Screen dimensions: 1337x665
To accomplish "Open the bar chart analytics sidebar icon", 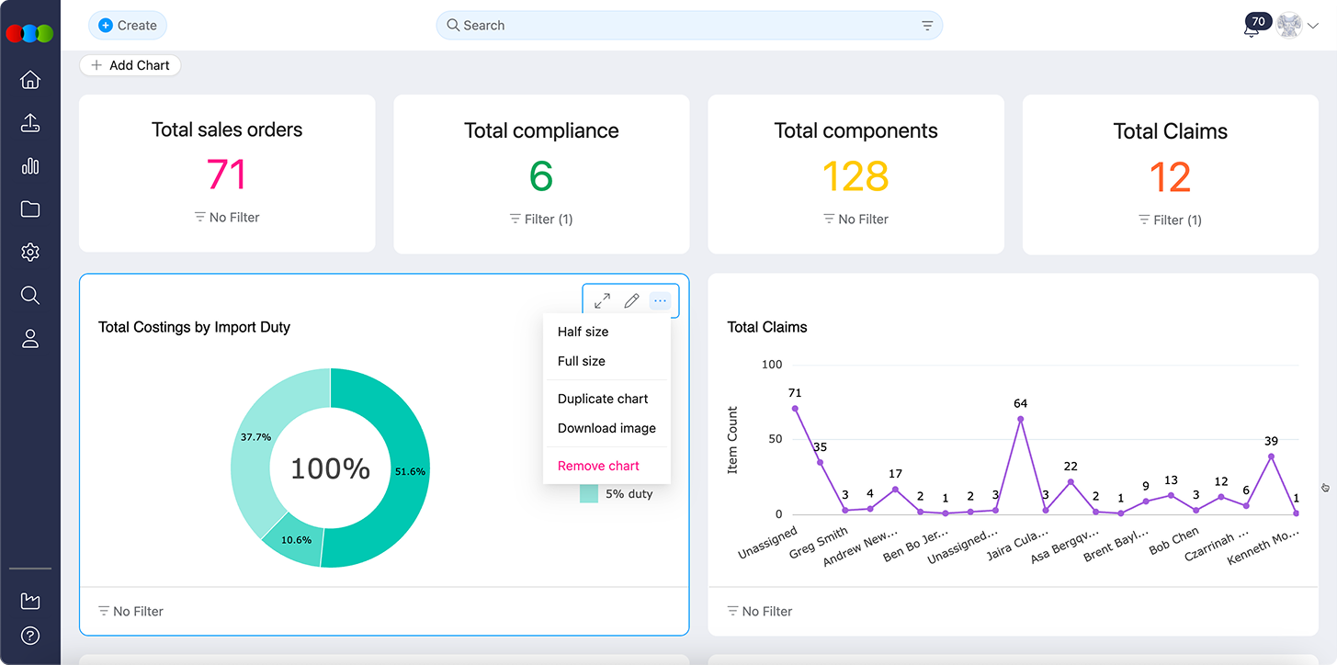I will click(x=30, y=166).
